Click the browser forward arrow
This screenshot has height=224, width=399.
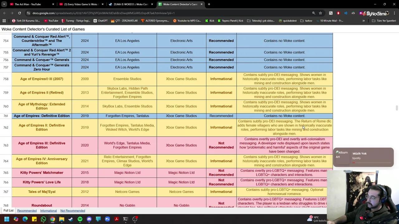[x=12, y=13]
